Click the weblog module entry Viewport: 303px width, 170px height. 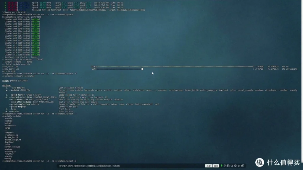coord(8,158)
